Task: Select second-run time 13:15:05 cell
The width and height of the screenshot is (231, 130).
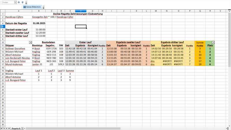Action: pyautogui.click(x=111, y=58)
